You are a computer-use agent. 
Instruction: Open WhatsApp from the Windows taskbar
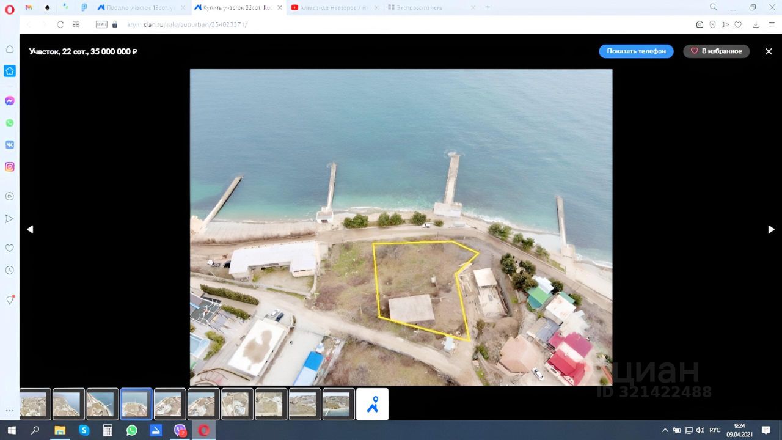[x=132, y=430]
